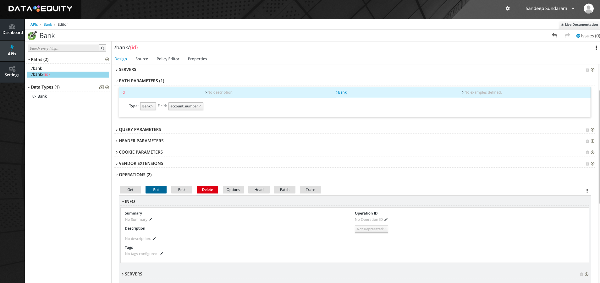Switch to the Design tab

click(x=121, y=59)
